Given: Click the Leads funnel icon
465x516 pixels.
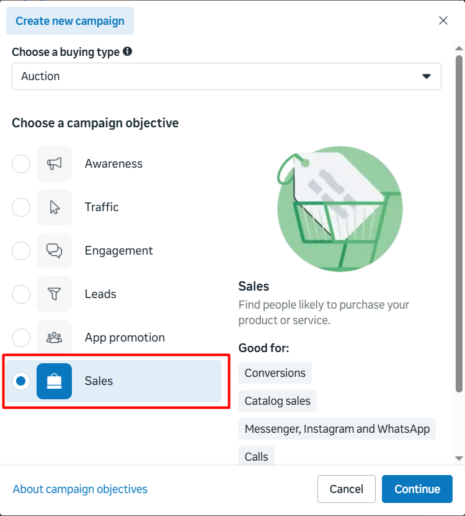Looking at the screenshot, I should point(54,294).
